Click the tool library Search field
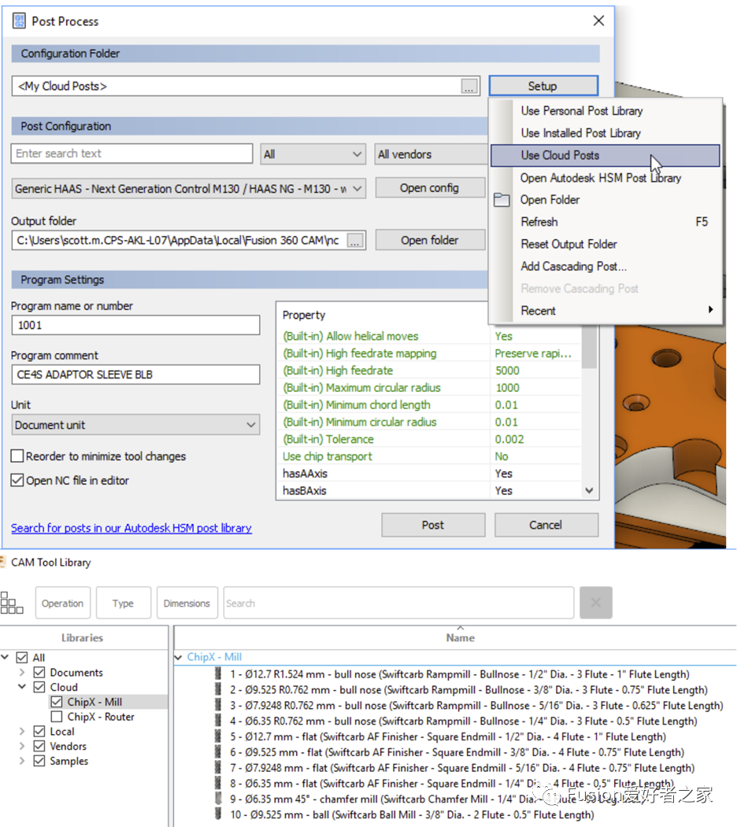The image size is (737, 827). pyautogui.click(x=398, y=603)
